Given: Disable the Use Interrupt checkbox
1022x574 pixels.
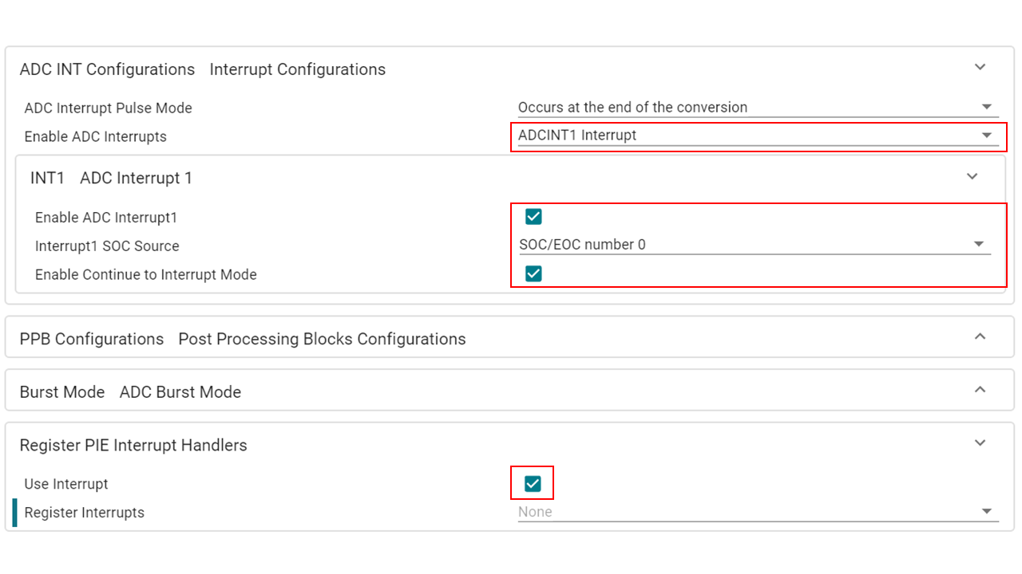Looking at the screenshot, I should click(533, 484).
